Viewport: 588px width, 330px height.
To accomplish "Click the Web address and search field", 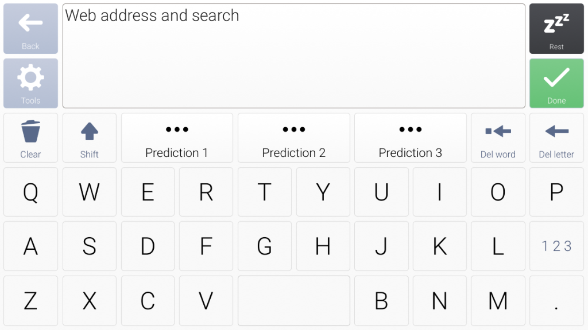I will pyautogui.click(x=293, y=56).
